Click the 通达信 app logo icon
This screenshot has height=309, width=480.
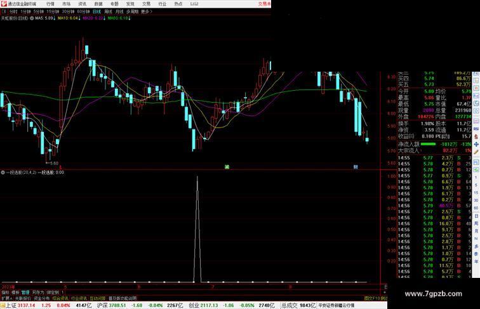tap(4, 4)
